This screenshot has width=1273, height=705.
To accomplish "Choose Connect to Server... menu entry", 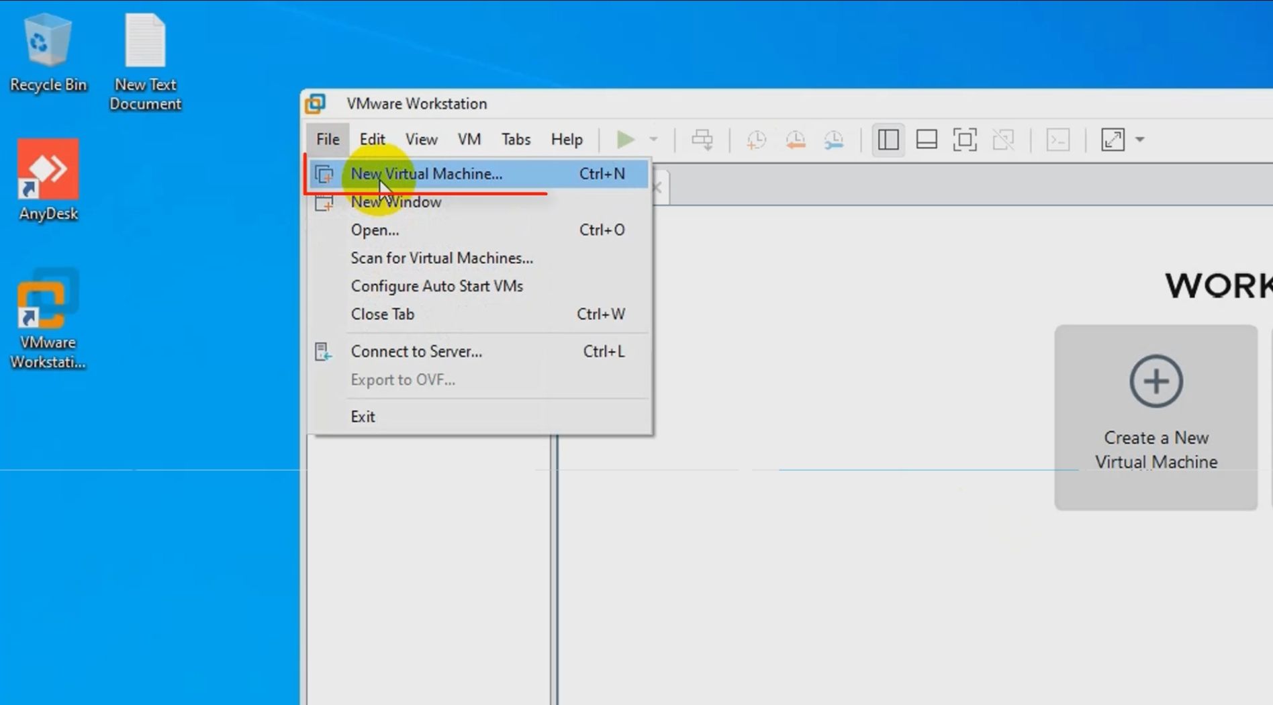I will (x=479, y=352).
